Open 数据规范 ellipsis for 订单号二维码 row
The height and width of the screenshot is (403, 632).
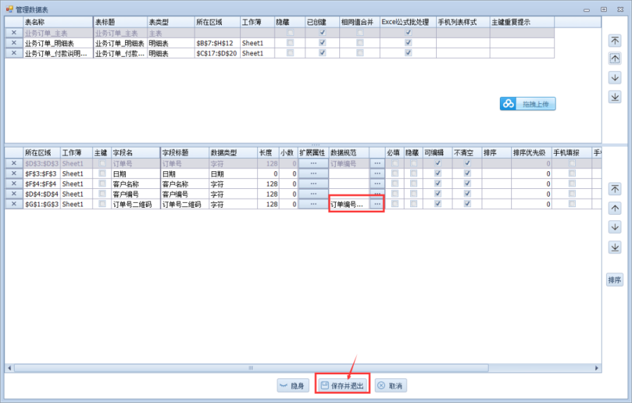[377, 204]
